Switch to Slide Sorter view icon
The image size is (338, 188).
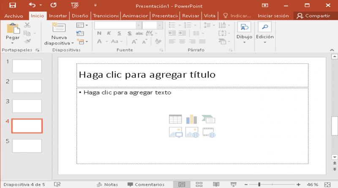[x=199, y=184]
